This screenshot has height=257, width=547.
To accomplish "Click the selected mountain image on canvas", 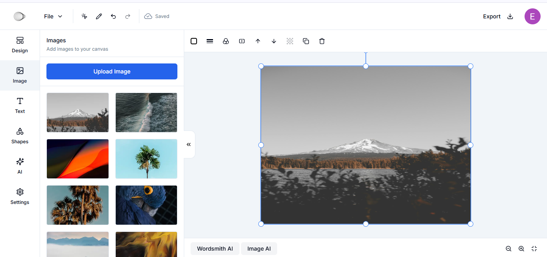I will pos(366,145).
